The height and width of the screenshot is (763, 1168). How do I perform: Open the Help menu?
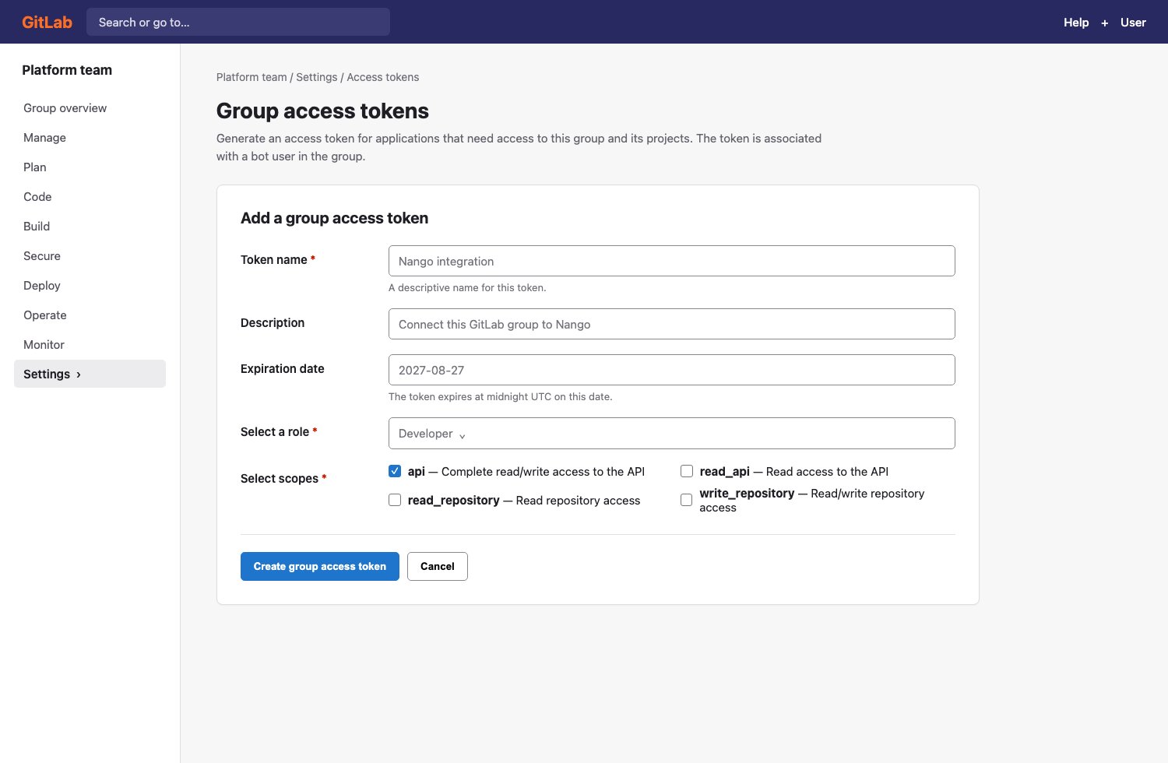pos(1076,23)
